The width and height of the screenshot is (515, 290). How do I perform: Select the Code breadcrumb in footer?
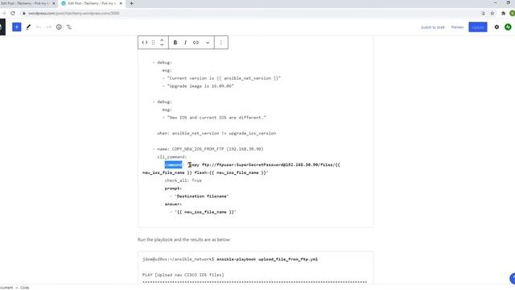point(25,288)
